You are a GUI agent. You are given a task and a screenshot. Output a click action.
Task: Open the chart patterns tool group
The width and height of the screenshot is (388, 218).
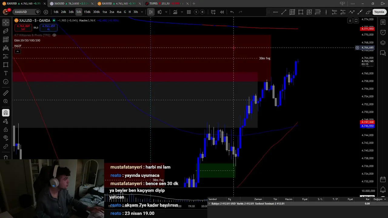(6, 48)
